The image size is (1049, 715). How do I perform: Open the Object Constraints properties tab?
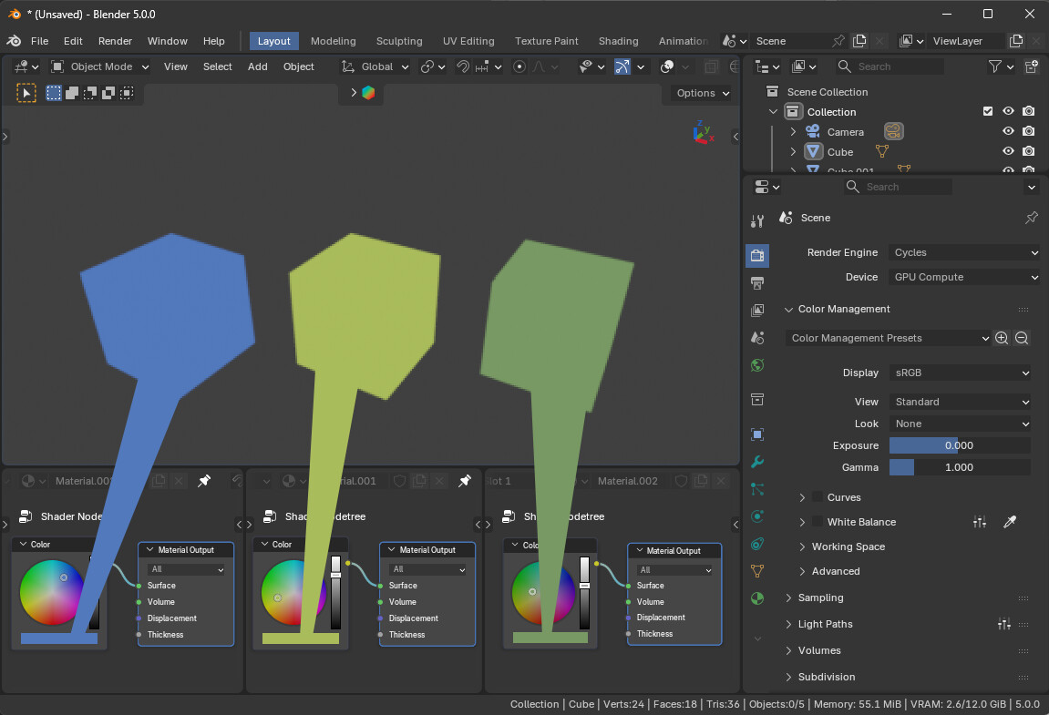[x=757, y=544]
